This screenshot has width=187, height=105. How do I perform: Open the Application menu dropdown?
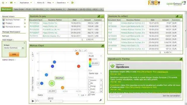coord(26,3)
